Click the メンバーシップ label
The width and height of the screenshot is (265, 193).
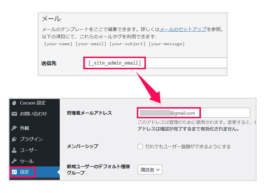[x=83, y=146]
